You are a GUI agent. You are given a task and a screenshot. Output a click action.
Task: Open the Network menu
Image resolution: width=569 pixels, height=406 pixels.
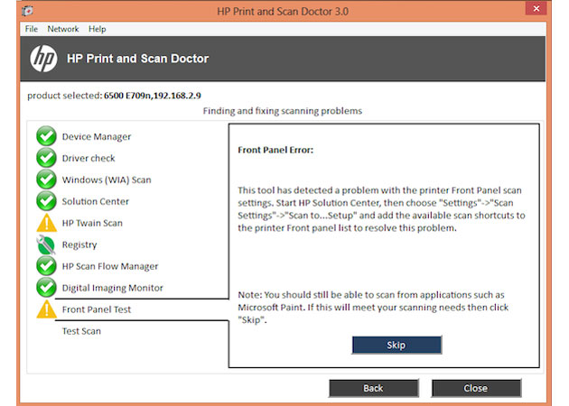(63, 29)
